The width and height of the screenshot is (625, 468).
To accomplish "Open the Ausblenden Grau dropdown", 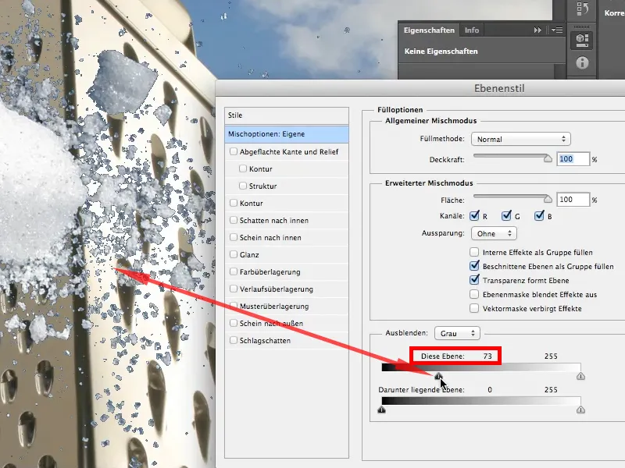I will [x=457, y=334].
